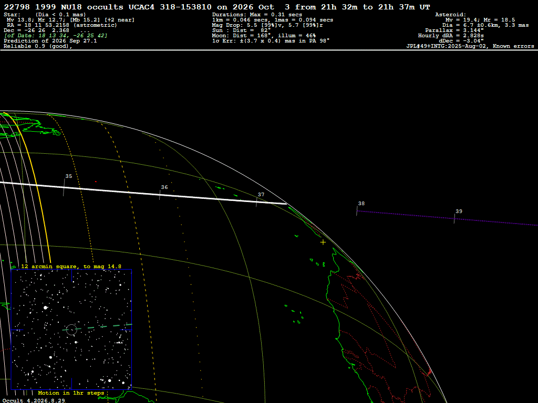Click the purple dotted path line after 38
Viewport: 538px width, 403px height.
click(x=448, y=218)
